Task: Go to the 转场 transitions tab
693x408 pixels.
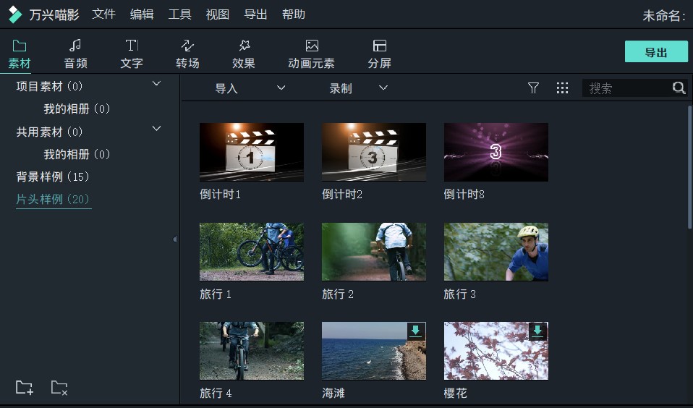Action: [187, 54]
